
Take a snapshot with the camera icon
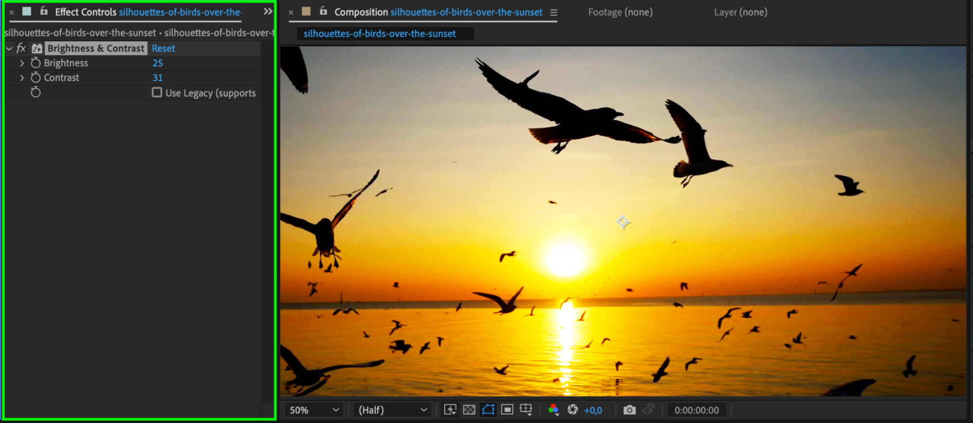[x=629, y=410]
